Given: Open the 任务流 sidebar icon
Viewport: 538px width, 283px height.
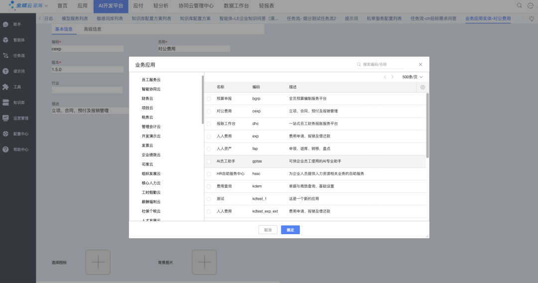Looking at the screenshot, I should tap(5, 56).
